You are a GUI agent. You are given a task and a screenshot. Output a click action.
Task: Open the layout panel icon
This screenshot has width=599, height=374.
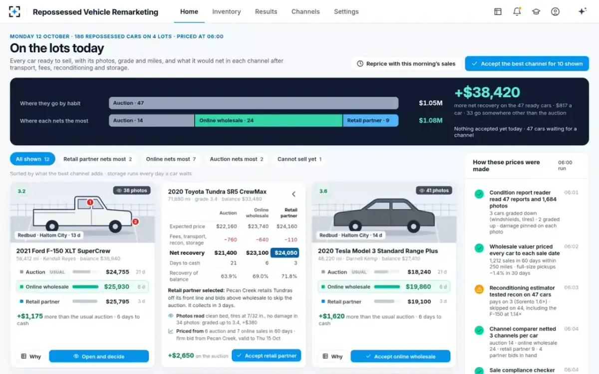[x=498, y=11]
